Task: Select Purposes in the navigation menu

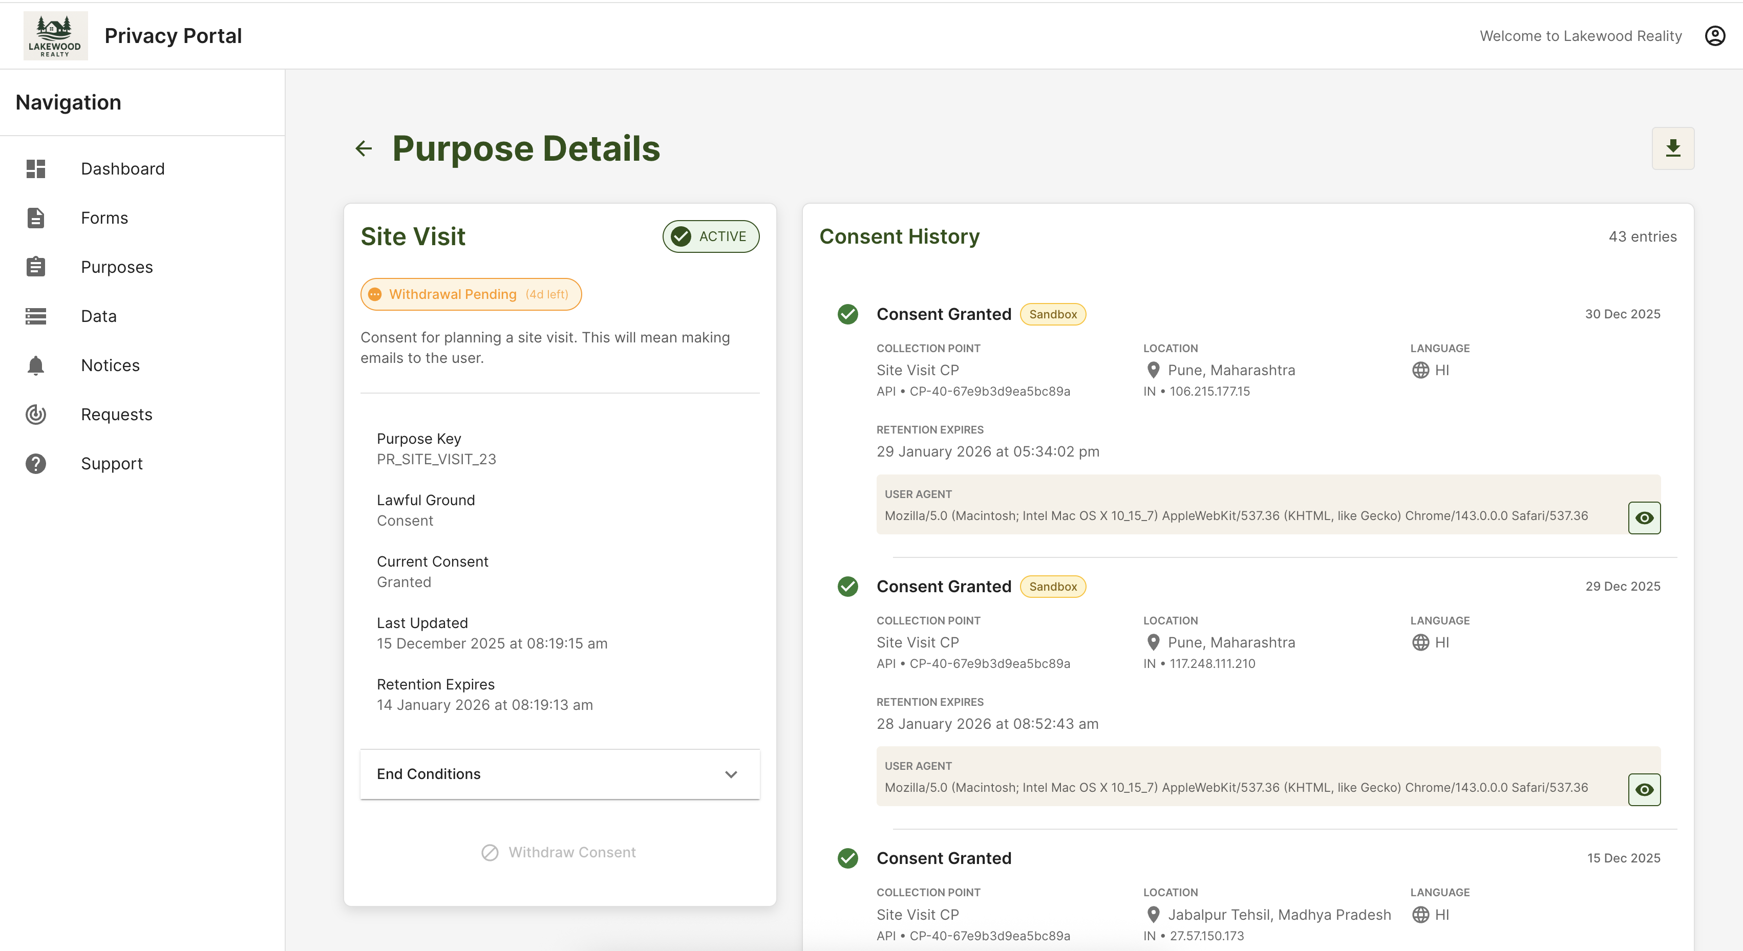Action: 116,267
